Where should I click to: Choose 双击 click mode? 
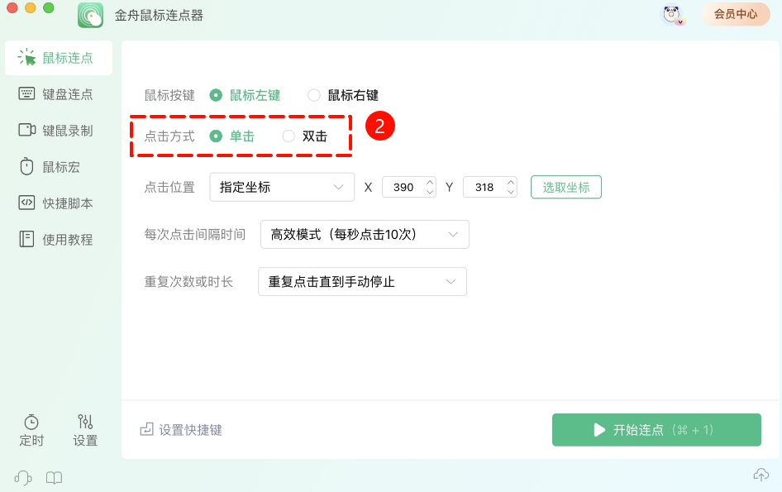[288, 136]
